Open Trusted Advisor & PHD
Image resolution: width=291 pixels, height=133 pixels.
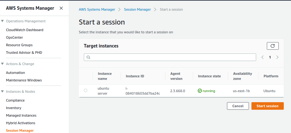(24, 53)
